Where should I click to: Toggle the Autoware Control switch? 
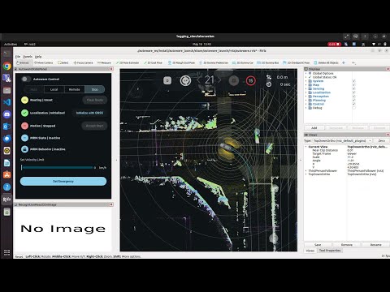tap(26, 79)
